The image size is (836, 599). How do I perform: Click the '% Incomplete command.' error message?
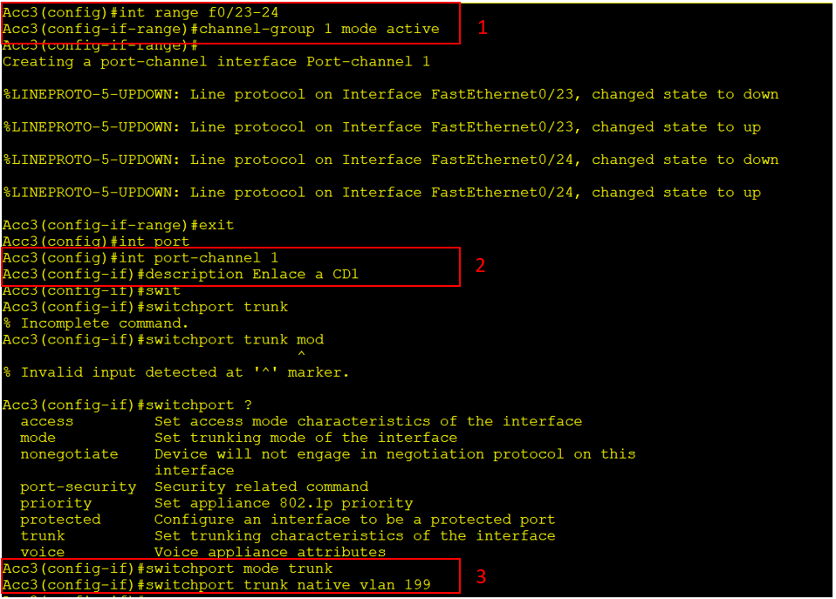95,323
